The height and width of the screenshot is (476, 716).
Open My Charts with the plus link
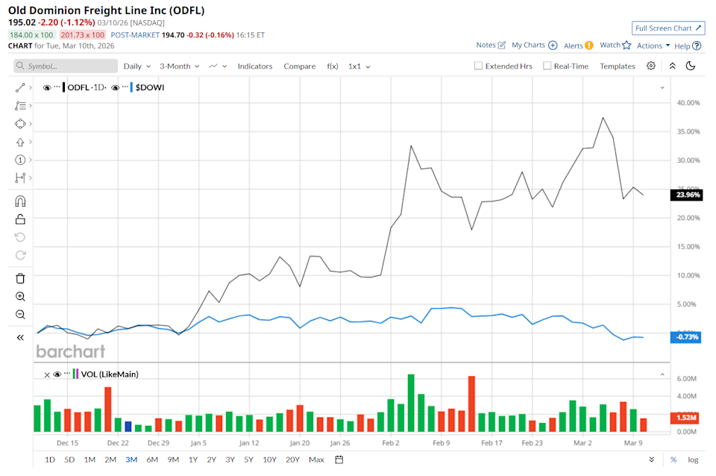point(552,46)
